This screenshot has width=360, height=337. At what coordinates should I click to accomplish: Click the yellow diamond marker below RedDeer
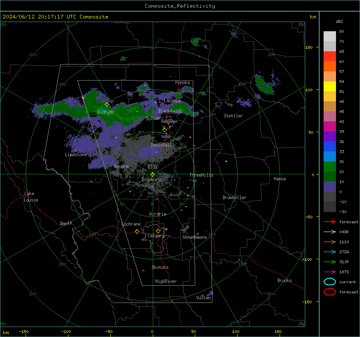coord(164,130)
